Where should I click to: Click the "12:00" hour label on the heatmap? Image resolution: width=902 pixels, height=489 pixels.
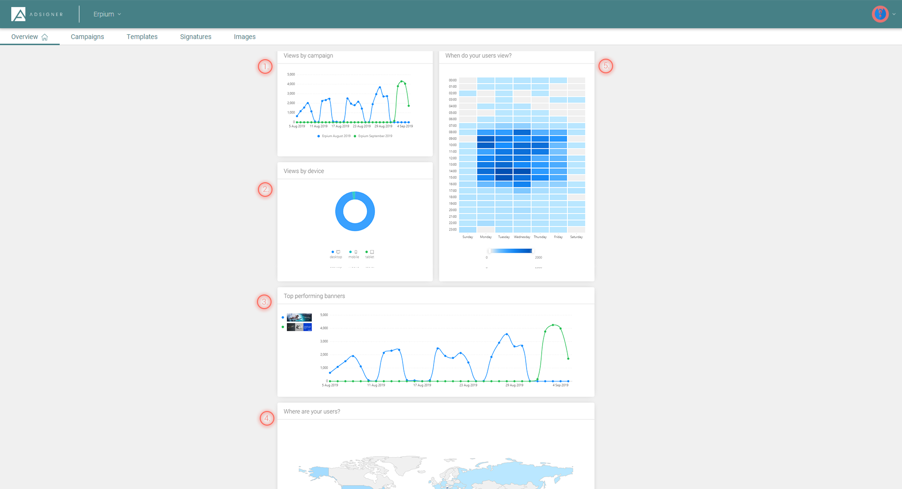(x=453, y=158)
